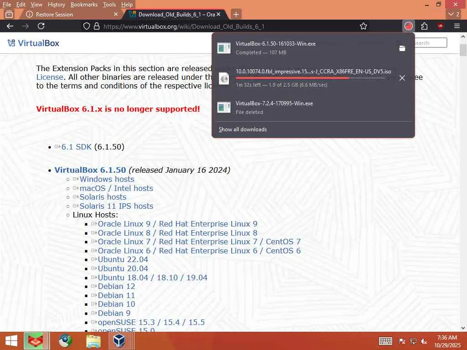Open the Tools menu
Viewport: 467px width, 350px height.
[109, 5]
